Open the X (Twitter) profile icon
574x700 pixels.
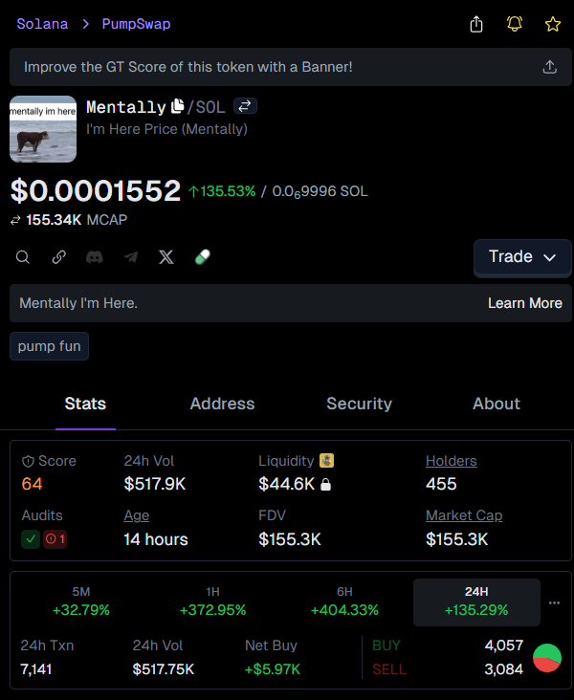click(x=166, y=257)
